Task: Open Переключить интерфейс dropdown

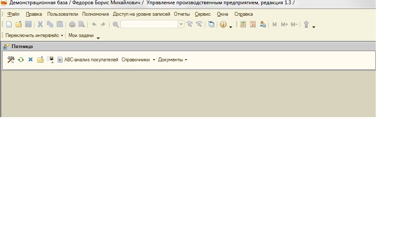Action: point(34,35)
